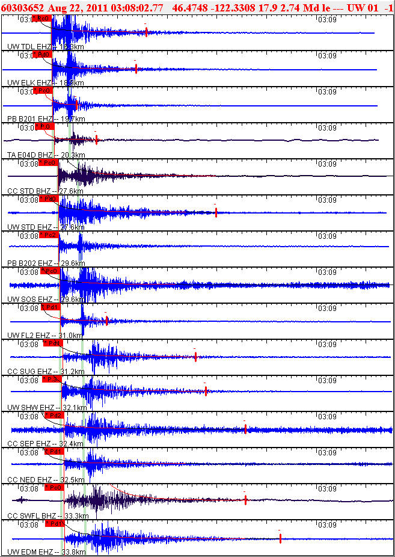This screenshot has width=395, height=557.
Task: Click the red coda end marker on TA E04D trace
Action: (97, 140)
